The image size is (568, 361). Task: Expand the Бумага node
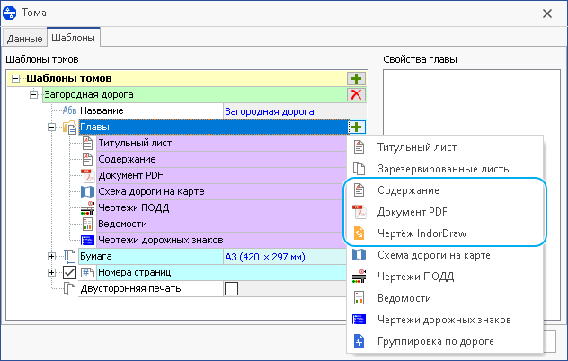coord(51,256)
